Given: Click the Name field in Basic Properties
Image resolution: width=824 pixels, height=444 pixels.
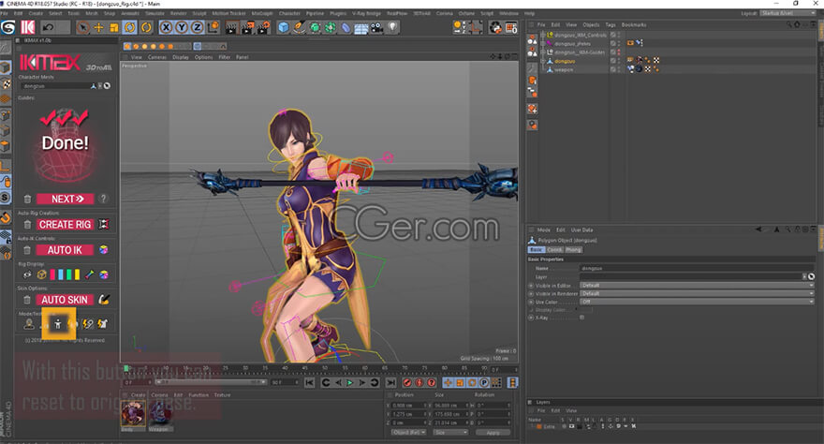Looking at the screenshot, I should (697, 268).
